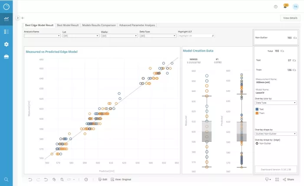
Task: Open the briefcase icon in sidebar
Action: [x=7, y=57]
